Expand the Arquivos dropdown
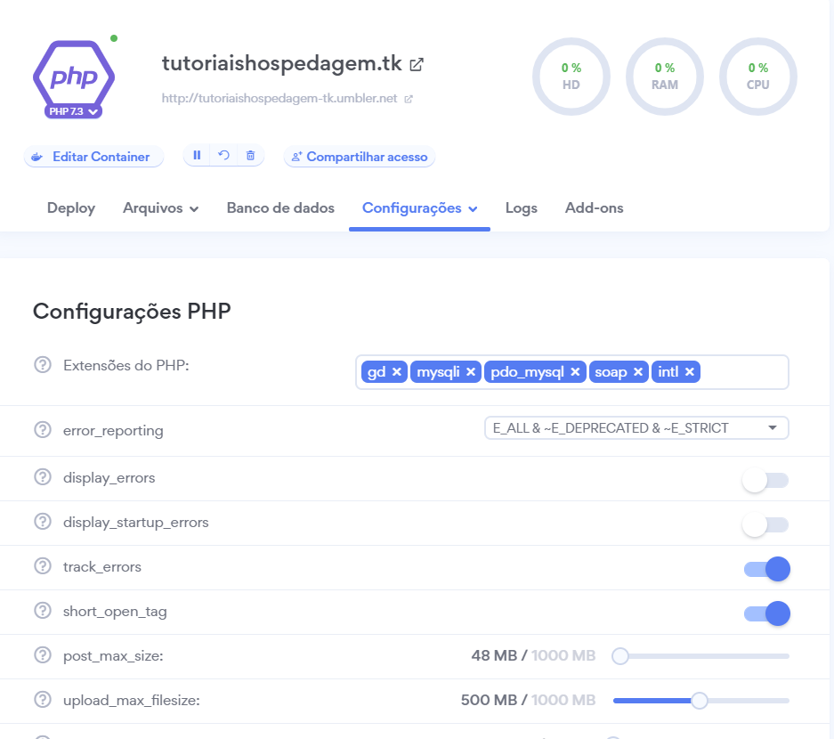The image size is (834, 739). (x=160, y=207)
